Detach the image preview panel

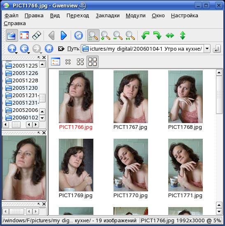click(39, 133)
